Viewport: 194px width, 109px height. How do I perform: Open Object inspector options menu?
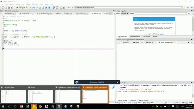point(192,14)
